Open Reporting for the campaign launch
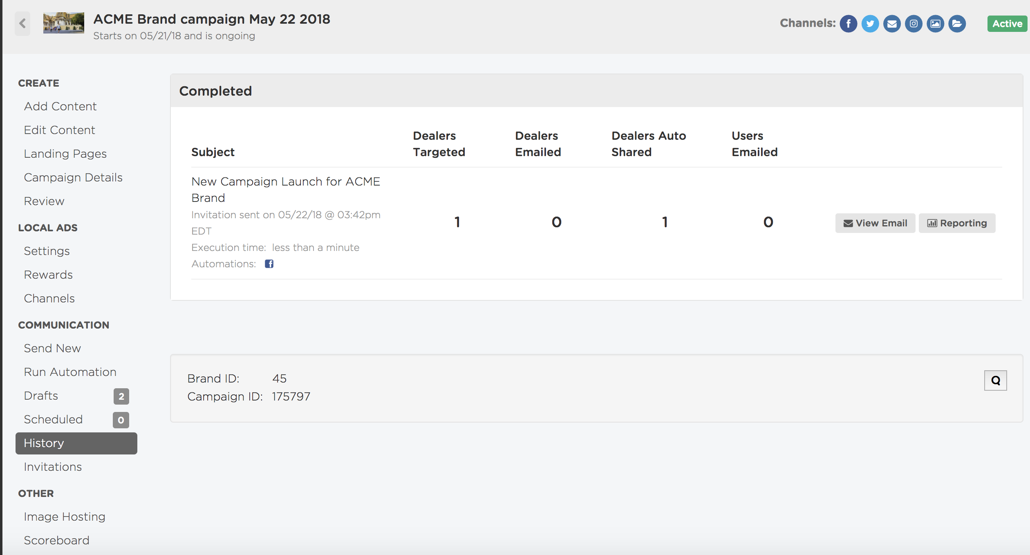 pyautogui.click(x=957, y=223)
